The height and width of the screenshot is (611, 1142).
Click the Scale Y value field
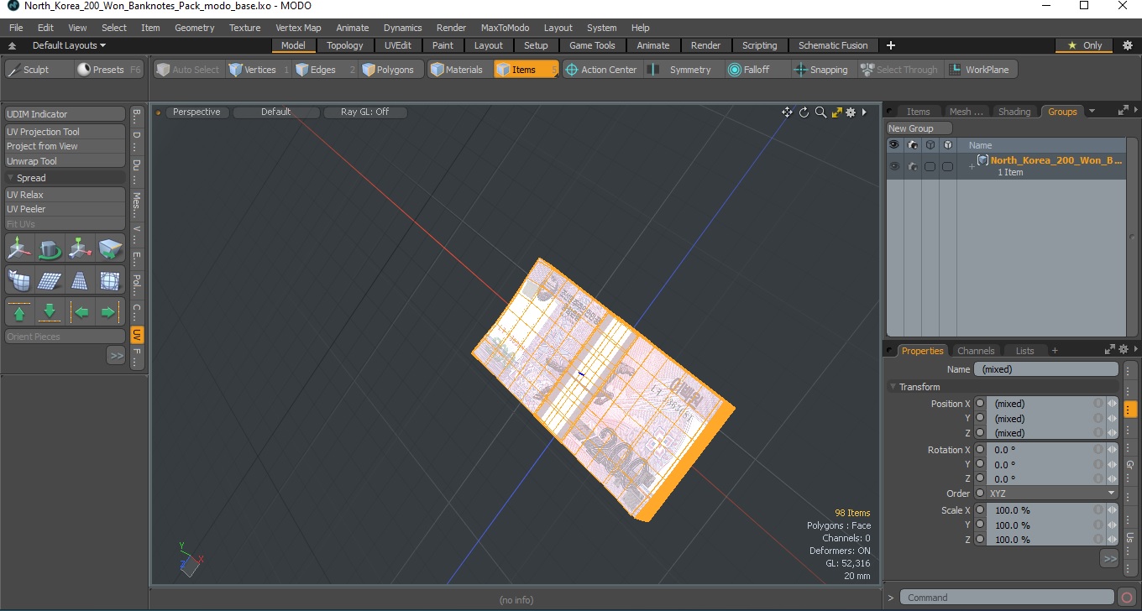[1040, 525]
